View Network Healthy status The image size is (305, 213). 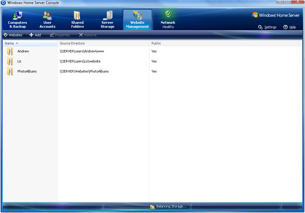click(x=168, y=20)
